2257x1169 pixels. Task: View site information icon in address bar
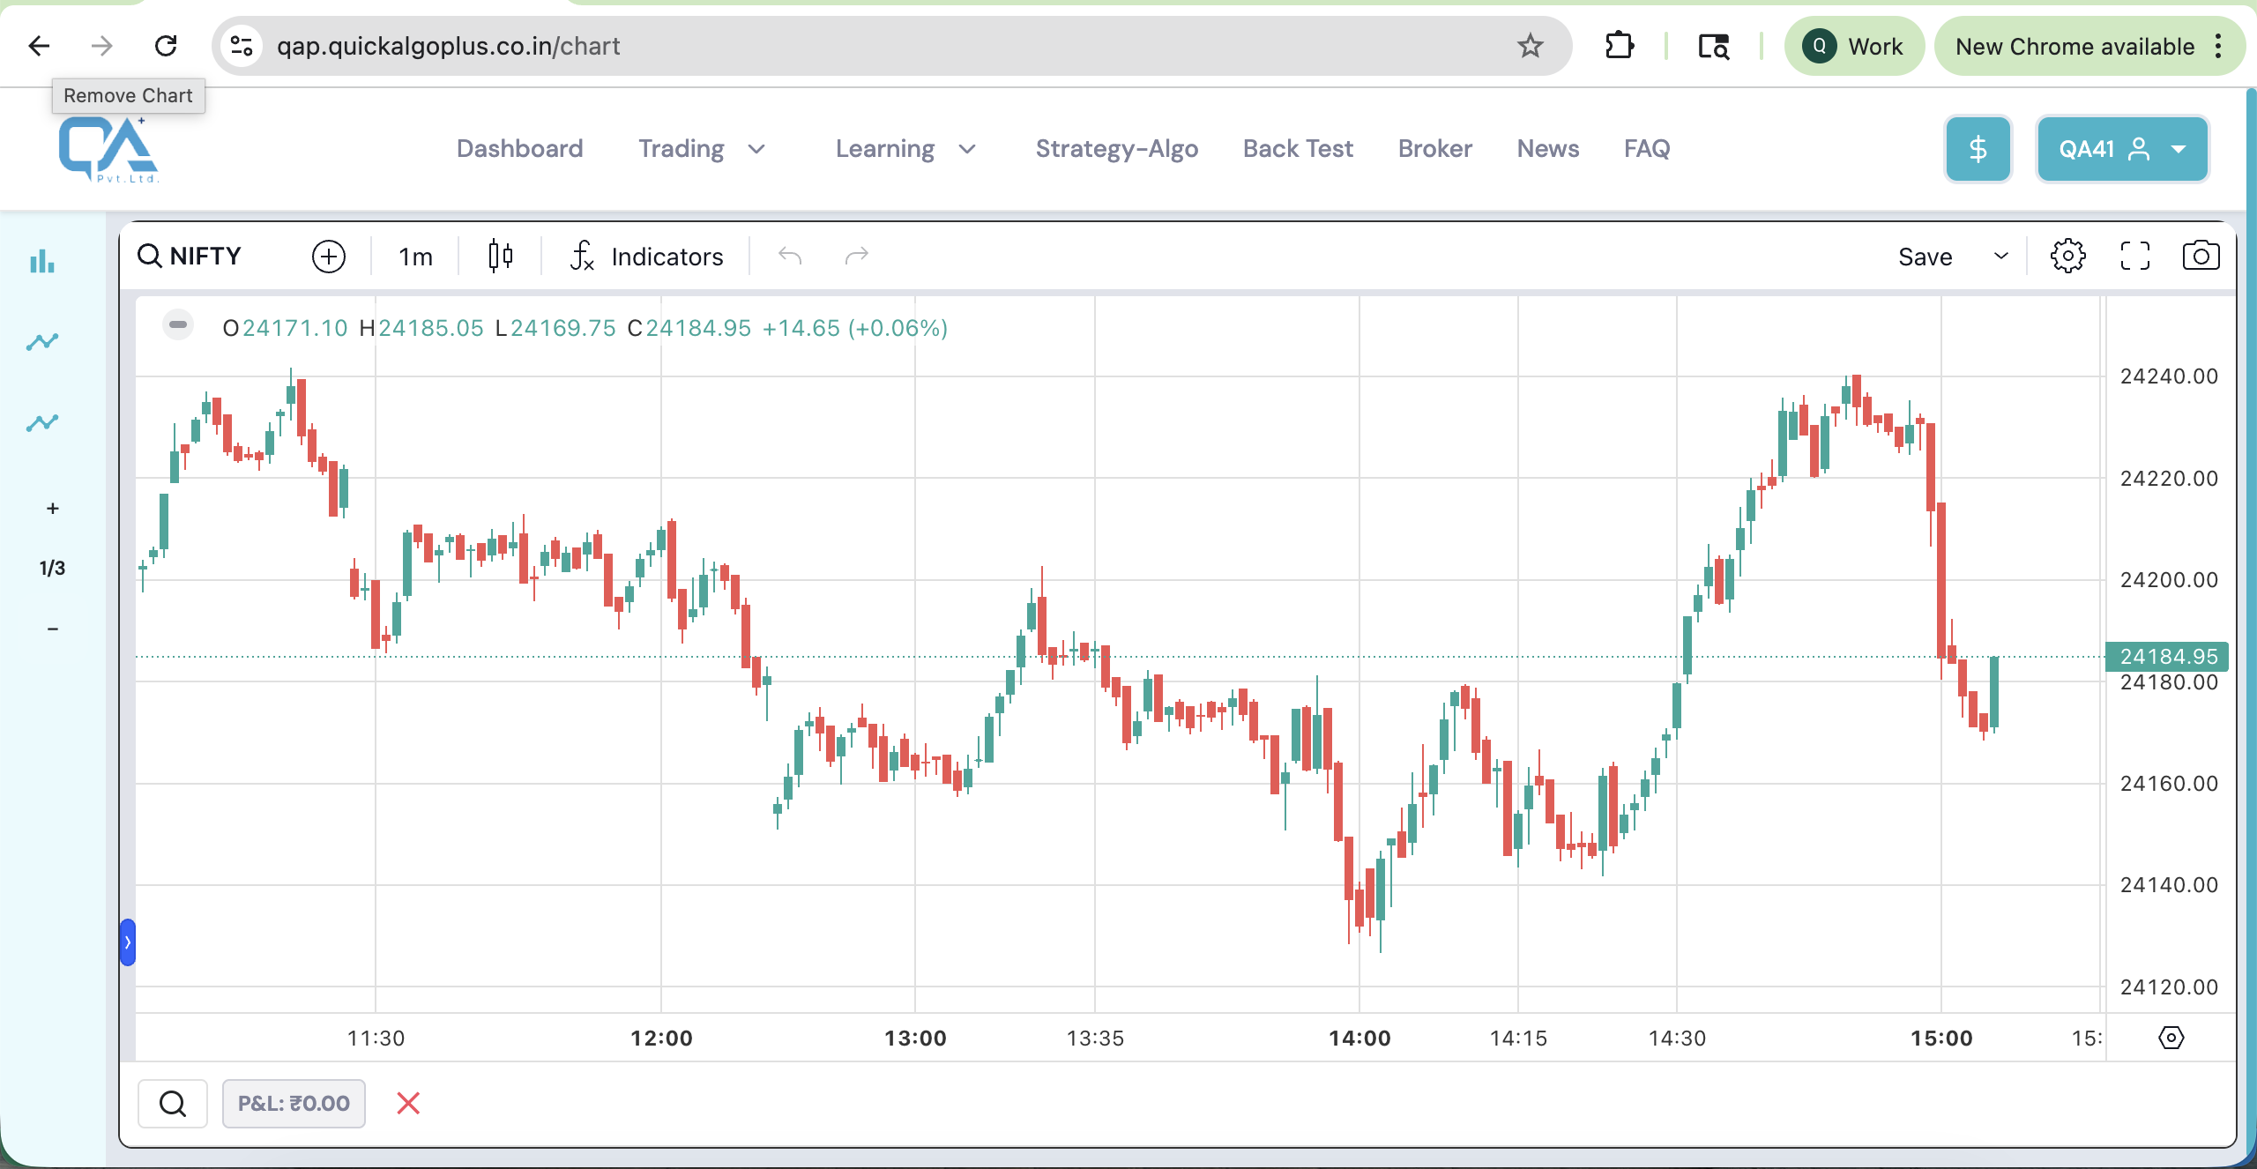click(x=242, y=46)
